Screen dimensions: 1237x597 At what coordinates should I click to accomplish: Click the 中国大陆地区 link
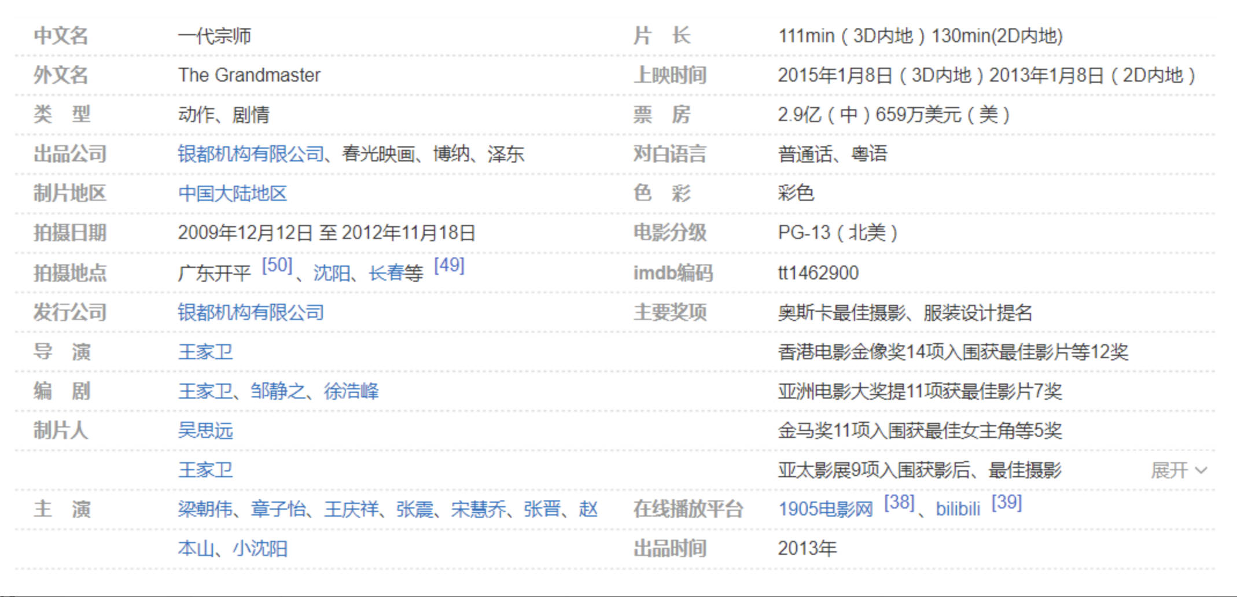click(233, 193)
